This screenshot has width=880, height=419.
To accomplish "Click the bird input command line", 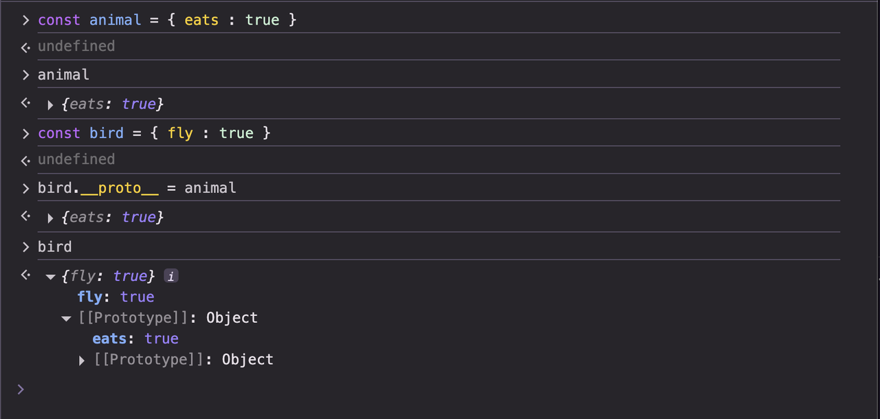I will tap(54, 247).
